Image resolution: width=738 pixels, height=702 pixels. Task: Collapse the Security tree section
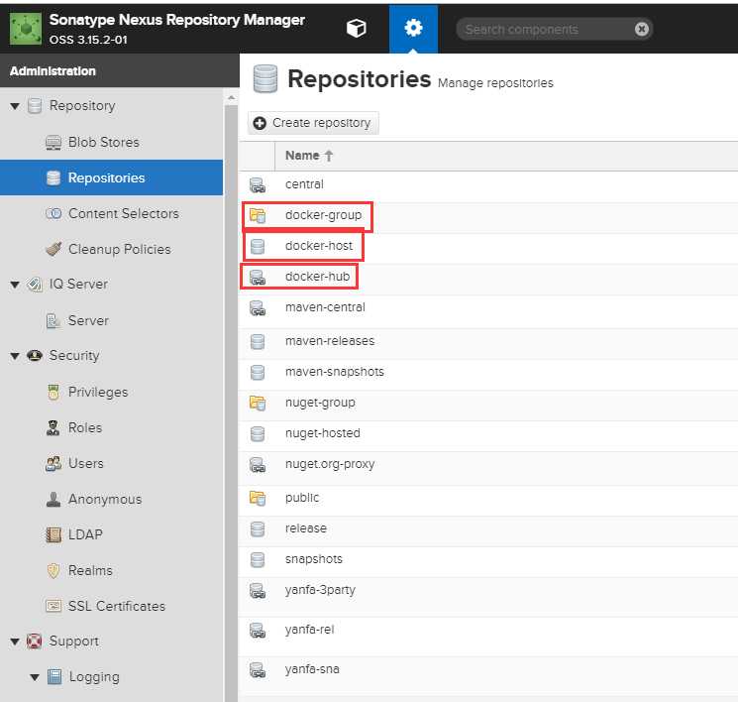tap(15, 356)
